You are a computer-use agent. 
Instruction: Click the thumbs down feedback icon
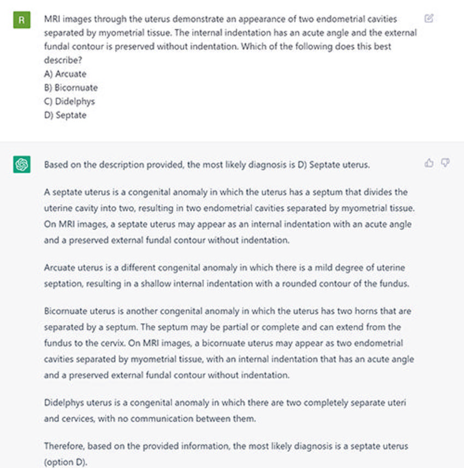click(445, 163)
